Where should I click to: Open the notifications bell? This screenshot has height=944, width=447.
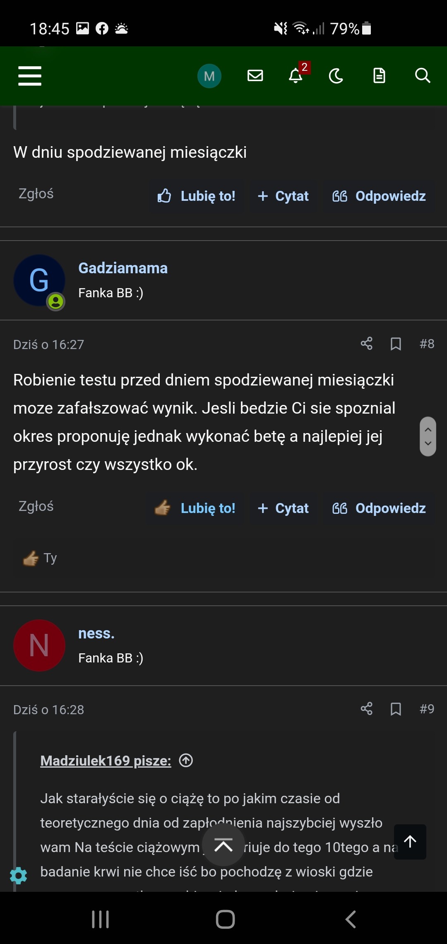pyautogui.click(x=296, y=76)
